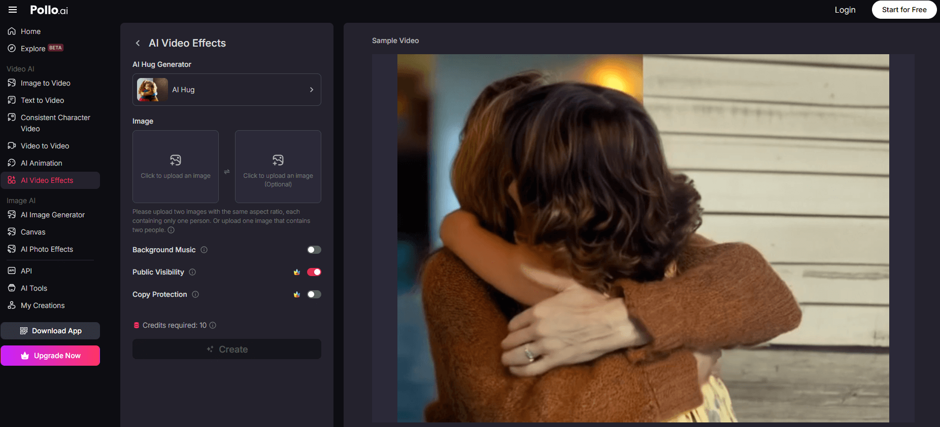Click the optional second image upload box
Viewport: 940px width, 427px height.
[278, 167]
